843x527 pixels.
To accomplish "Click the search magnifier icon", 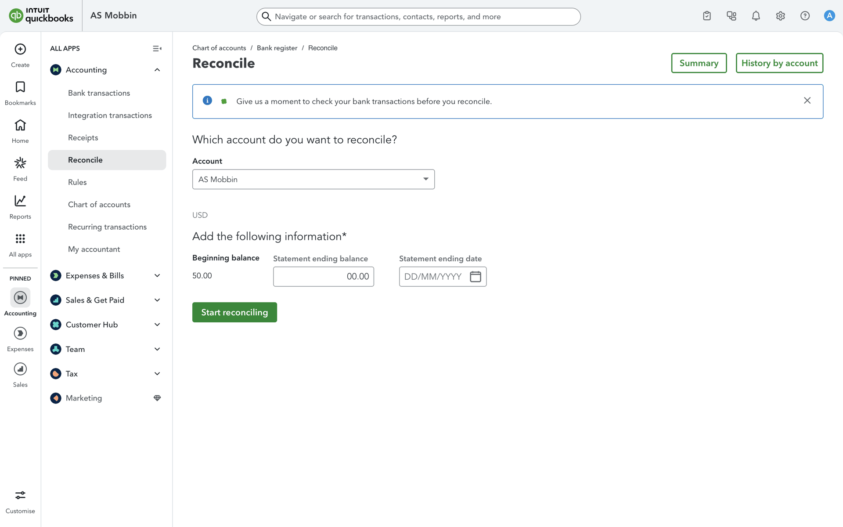I will (x=266, y=17).
